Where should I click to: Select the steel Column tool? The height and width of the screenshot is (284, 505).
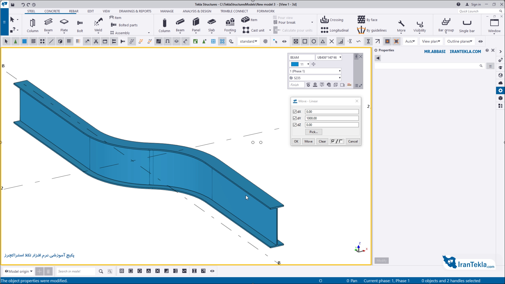(x=33, y=25)
